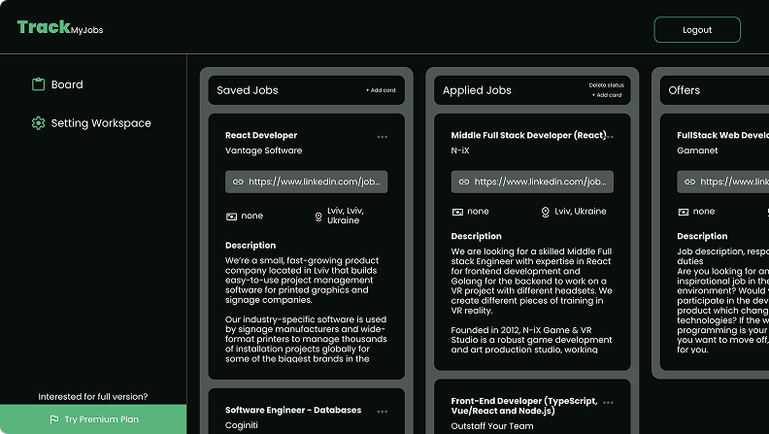Open options menu on Software Engineer - Databases card
769x434 pixels.
click(383, 411)
